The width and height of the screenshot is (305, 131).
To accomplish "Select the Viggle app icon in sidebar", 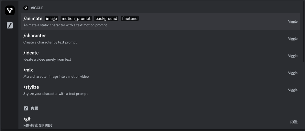I will point(10,10).
